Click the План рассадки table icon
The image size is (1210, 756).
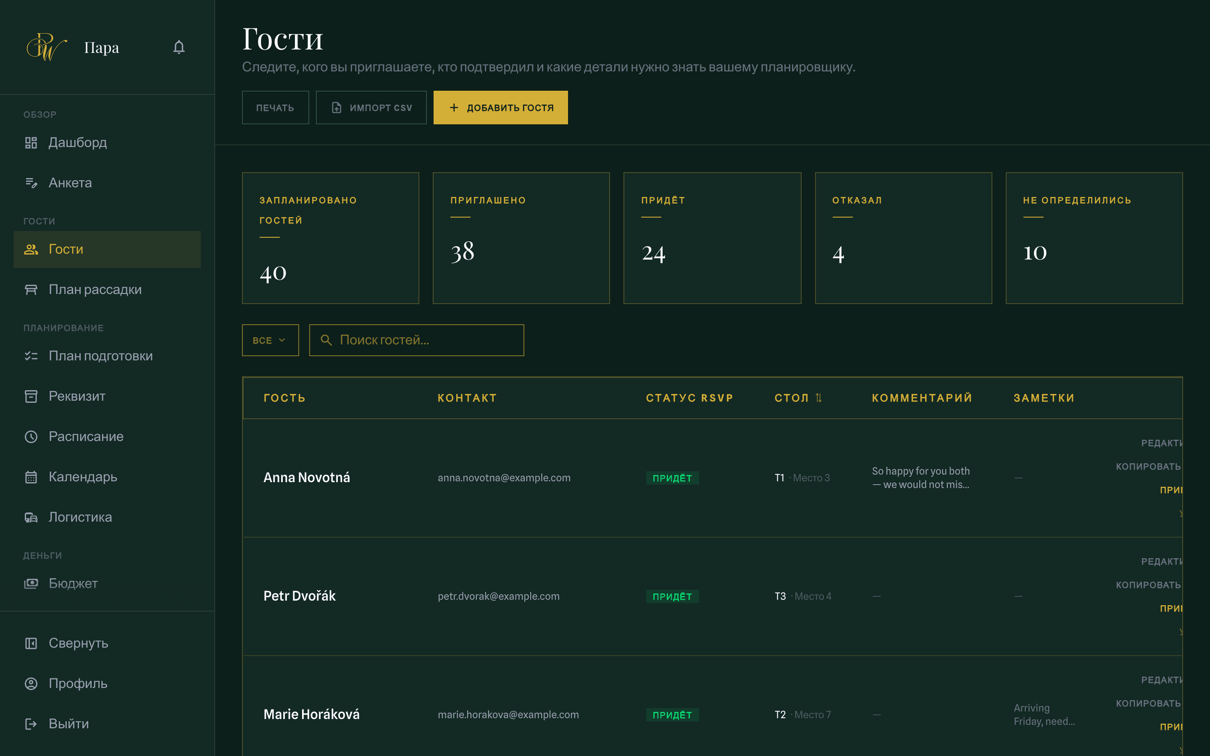coord(31,289)
